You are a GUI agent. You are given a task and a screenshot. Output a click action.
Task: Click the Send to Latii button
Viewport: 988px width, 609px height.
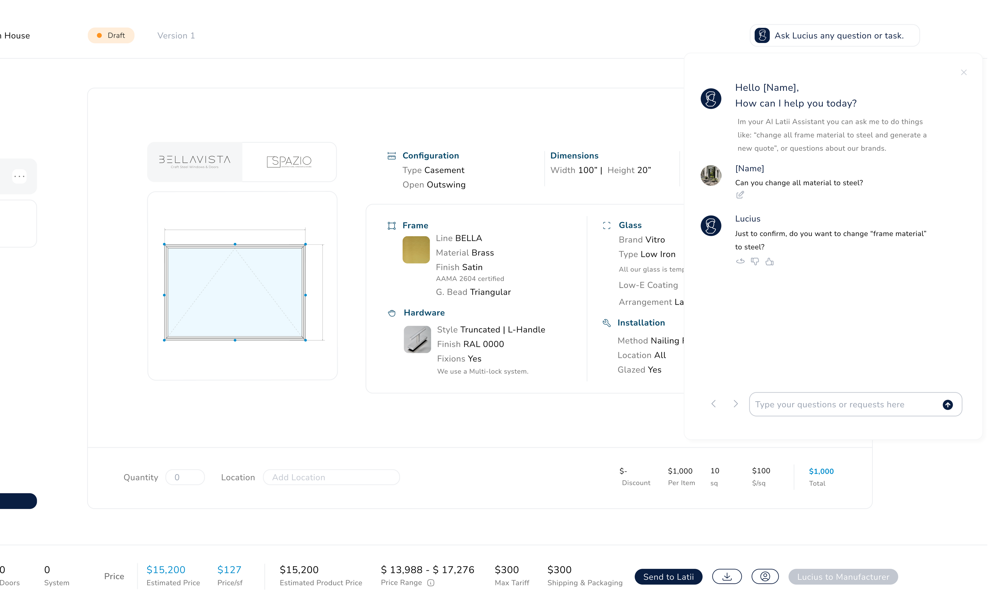668,576
